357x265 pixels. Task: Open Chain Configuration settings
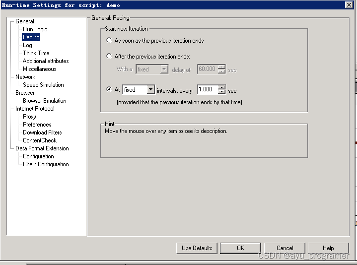[46, 164]
